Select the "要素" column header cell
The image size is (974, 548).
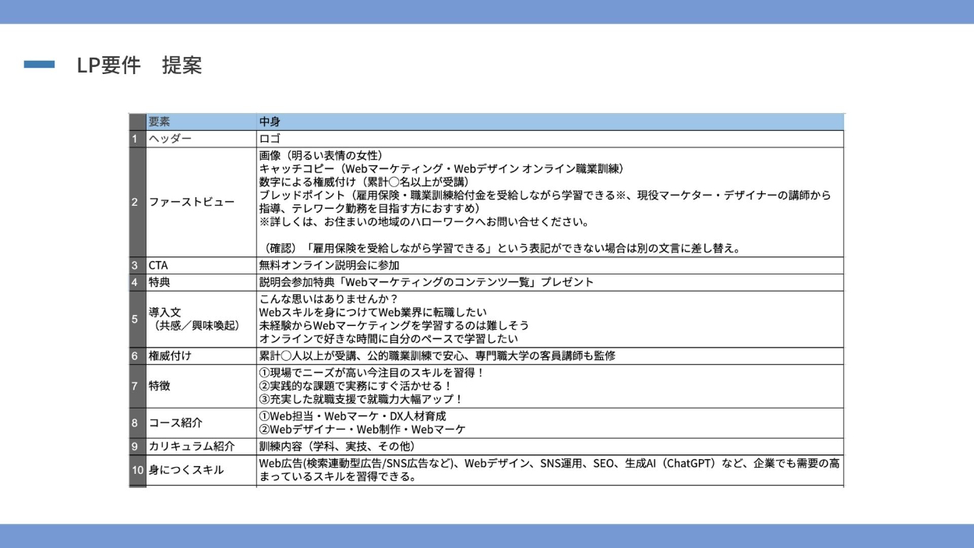point(200,122)
